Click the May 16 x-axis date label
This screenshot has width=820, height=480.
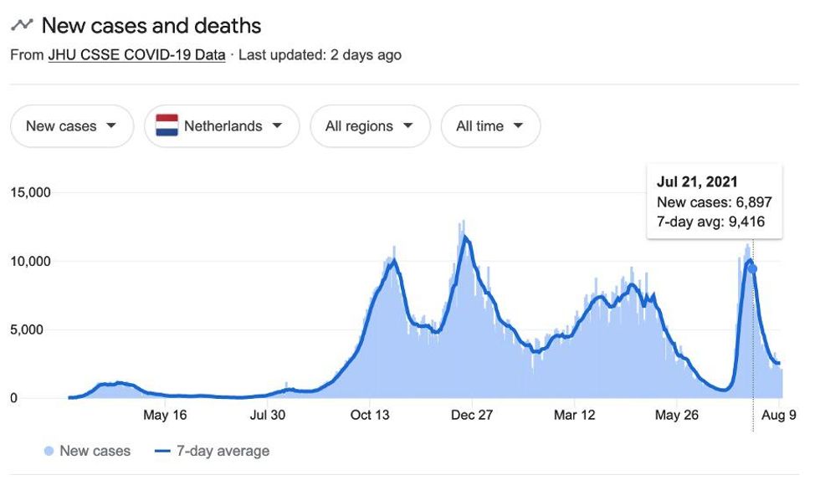coord(166,415)
